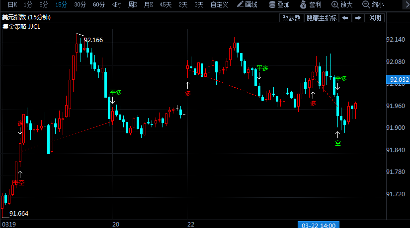Click the green 空 signal marker
This screenshot has width=410, height=228.
pyautogui.click(x=338, y=143)
